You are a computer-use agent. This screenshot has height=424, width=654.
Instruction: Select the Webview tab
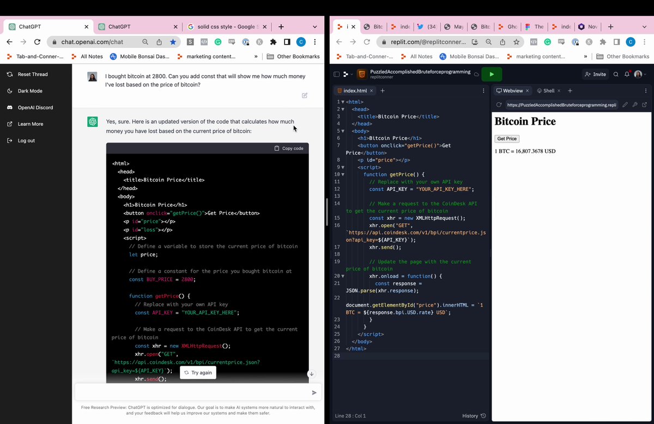512,91
